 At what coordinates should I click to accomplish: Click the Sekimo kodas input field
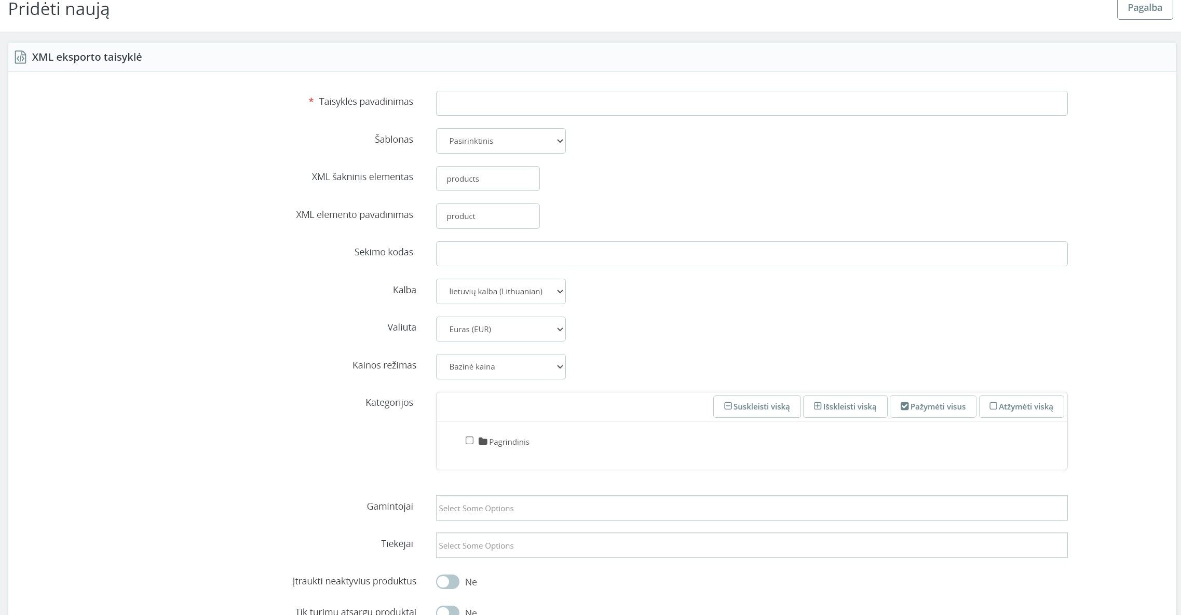pos(751,254)
